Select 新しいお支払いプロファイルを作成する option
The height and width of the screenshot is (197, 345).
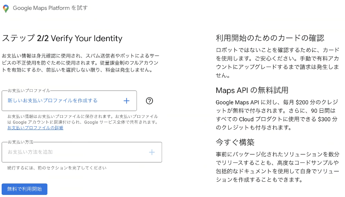53,101
